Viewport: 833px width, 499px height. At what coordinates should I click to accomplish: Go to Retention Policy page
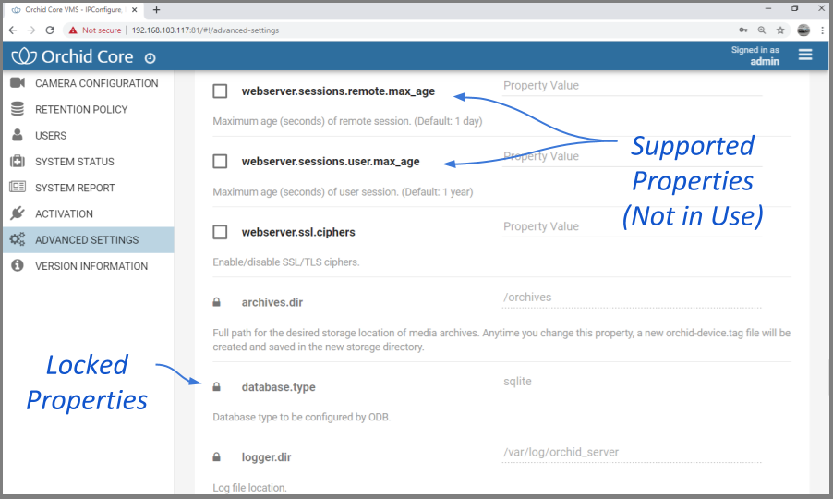point(81,109)
